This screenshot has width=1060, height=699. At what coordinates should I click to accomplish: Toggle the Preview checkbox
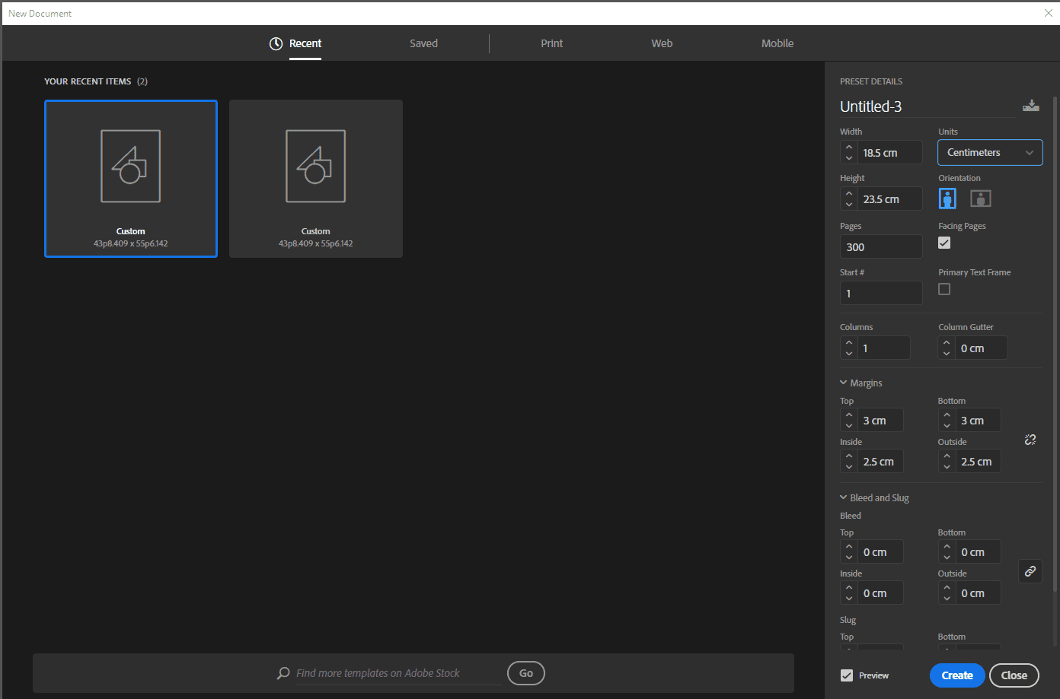pos(847,675)
